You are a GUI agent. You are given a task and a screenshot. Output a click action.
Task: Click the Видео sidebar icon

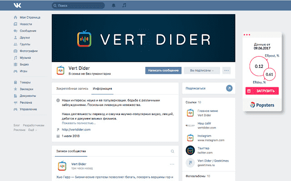(15, 64)
